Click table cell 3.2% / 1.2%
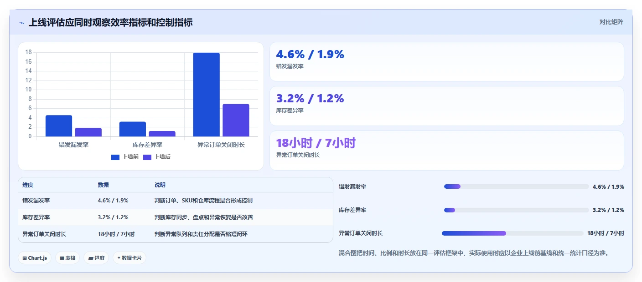The image size is (642, 282). 113,217
